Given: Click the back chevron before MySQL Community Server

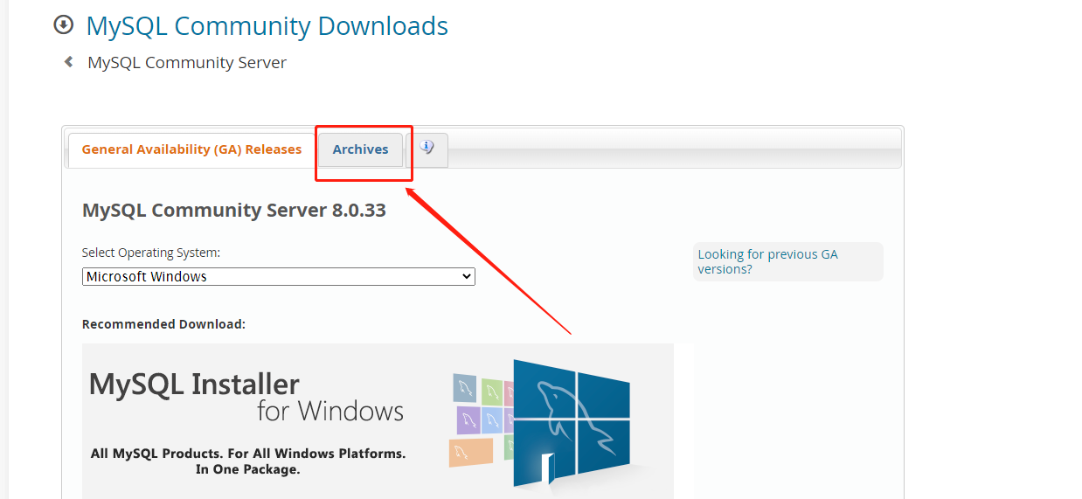Looking at the screenshot, I should [68, 62].
